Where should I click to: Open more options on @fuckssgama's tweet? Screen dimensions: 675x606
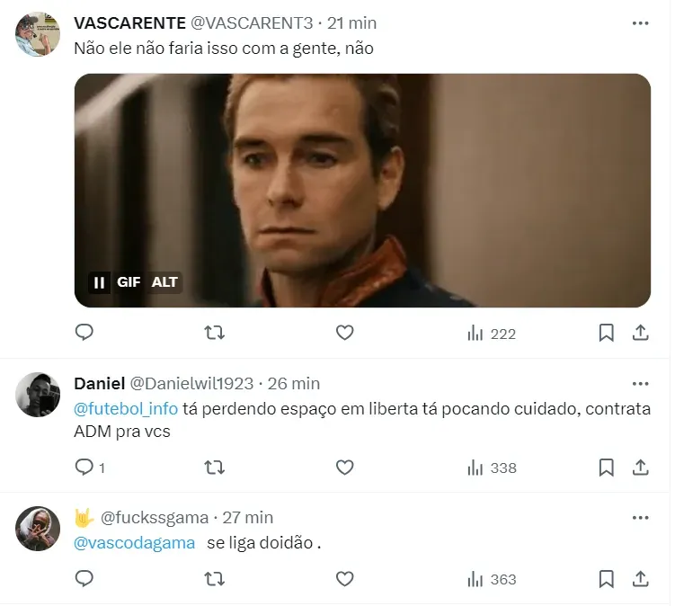pos(640,518)
